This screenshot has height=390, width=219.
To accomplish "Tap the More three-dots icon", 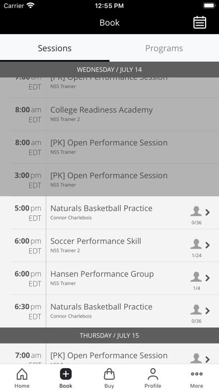I will [197, 374].
